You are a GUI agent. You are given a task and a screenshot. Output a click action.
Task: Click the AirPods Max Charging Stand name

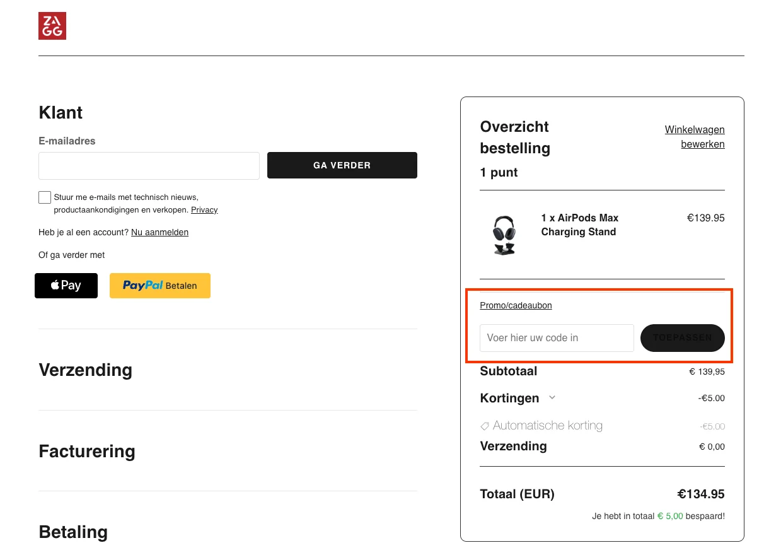(579, 225)
